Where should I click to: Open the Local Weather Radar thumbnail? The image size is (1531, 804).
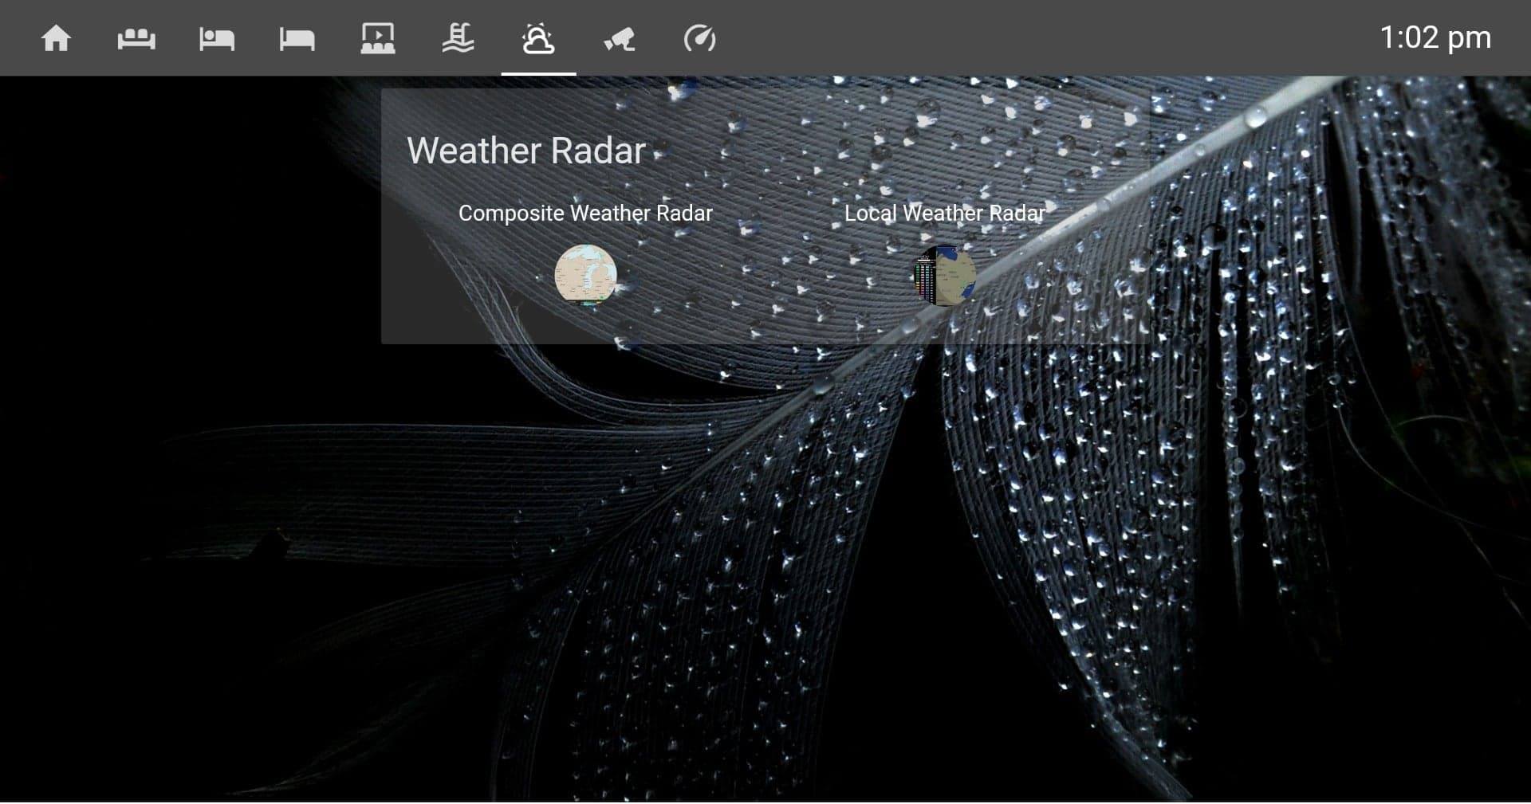(x=945, y=275)
